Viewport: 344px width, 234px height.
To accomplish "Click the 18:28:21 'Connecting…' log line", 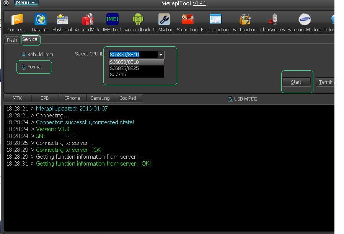I will (52, 115).
